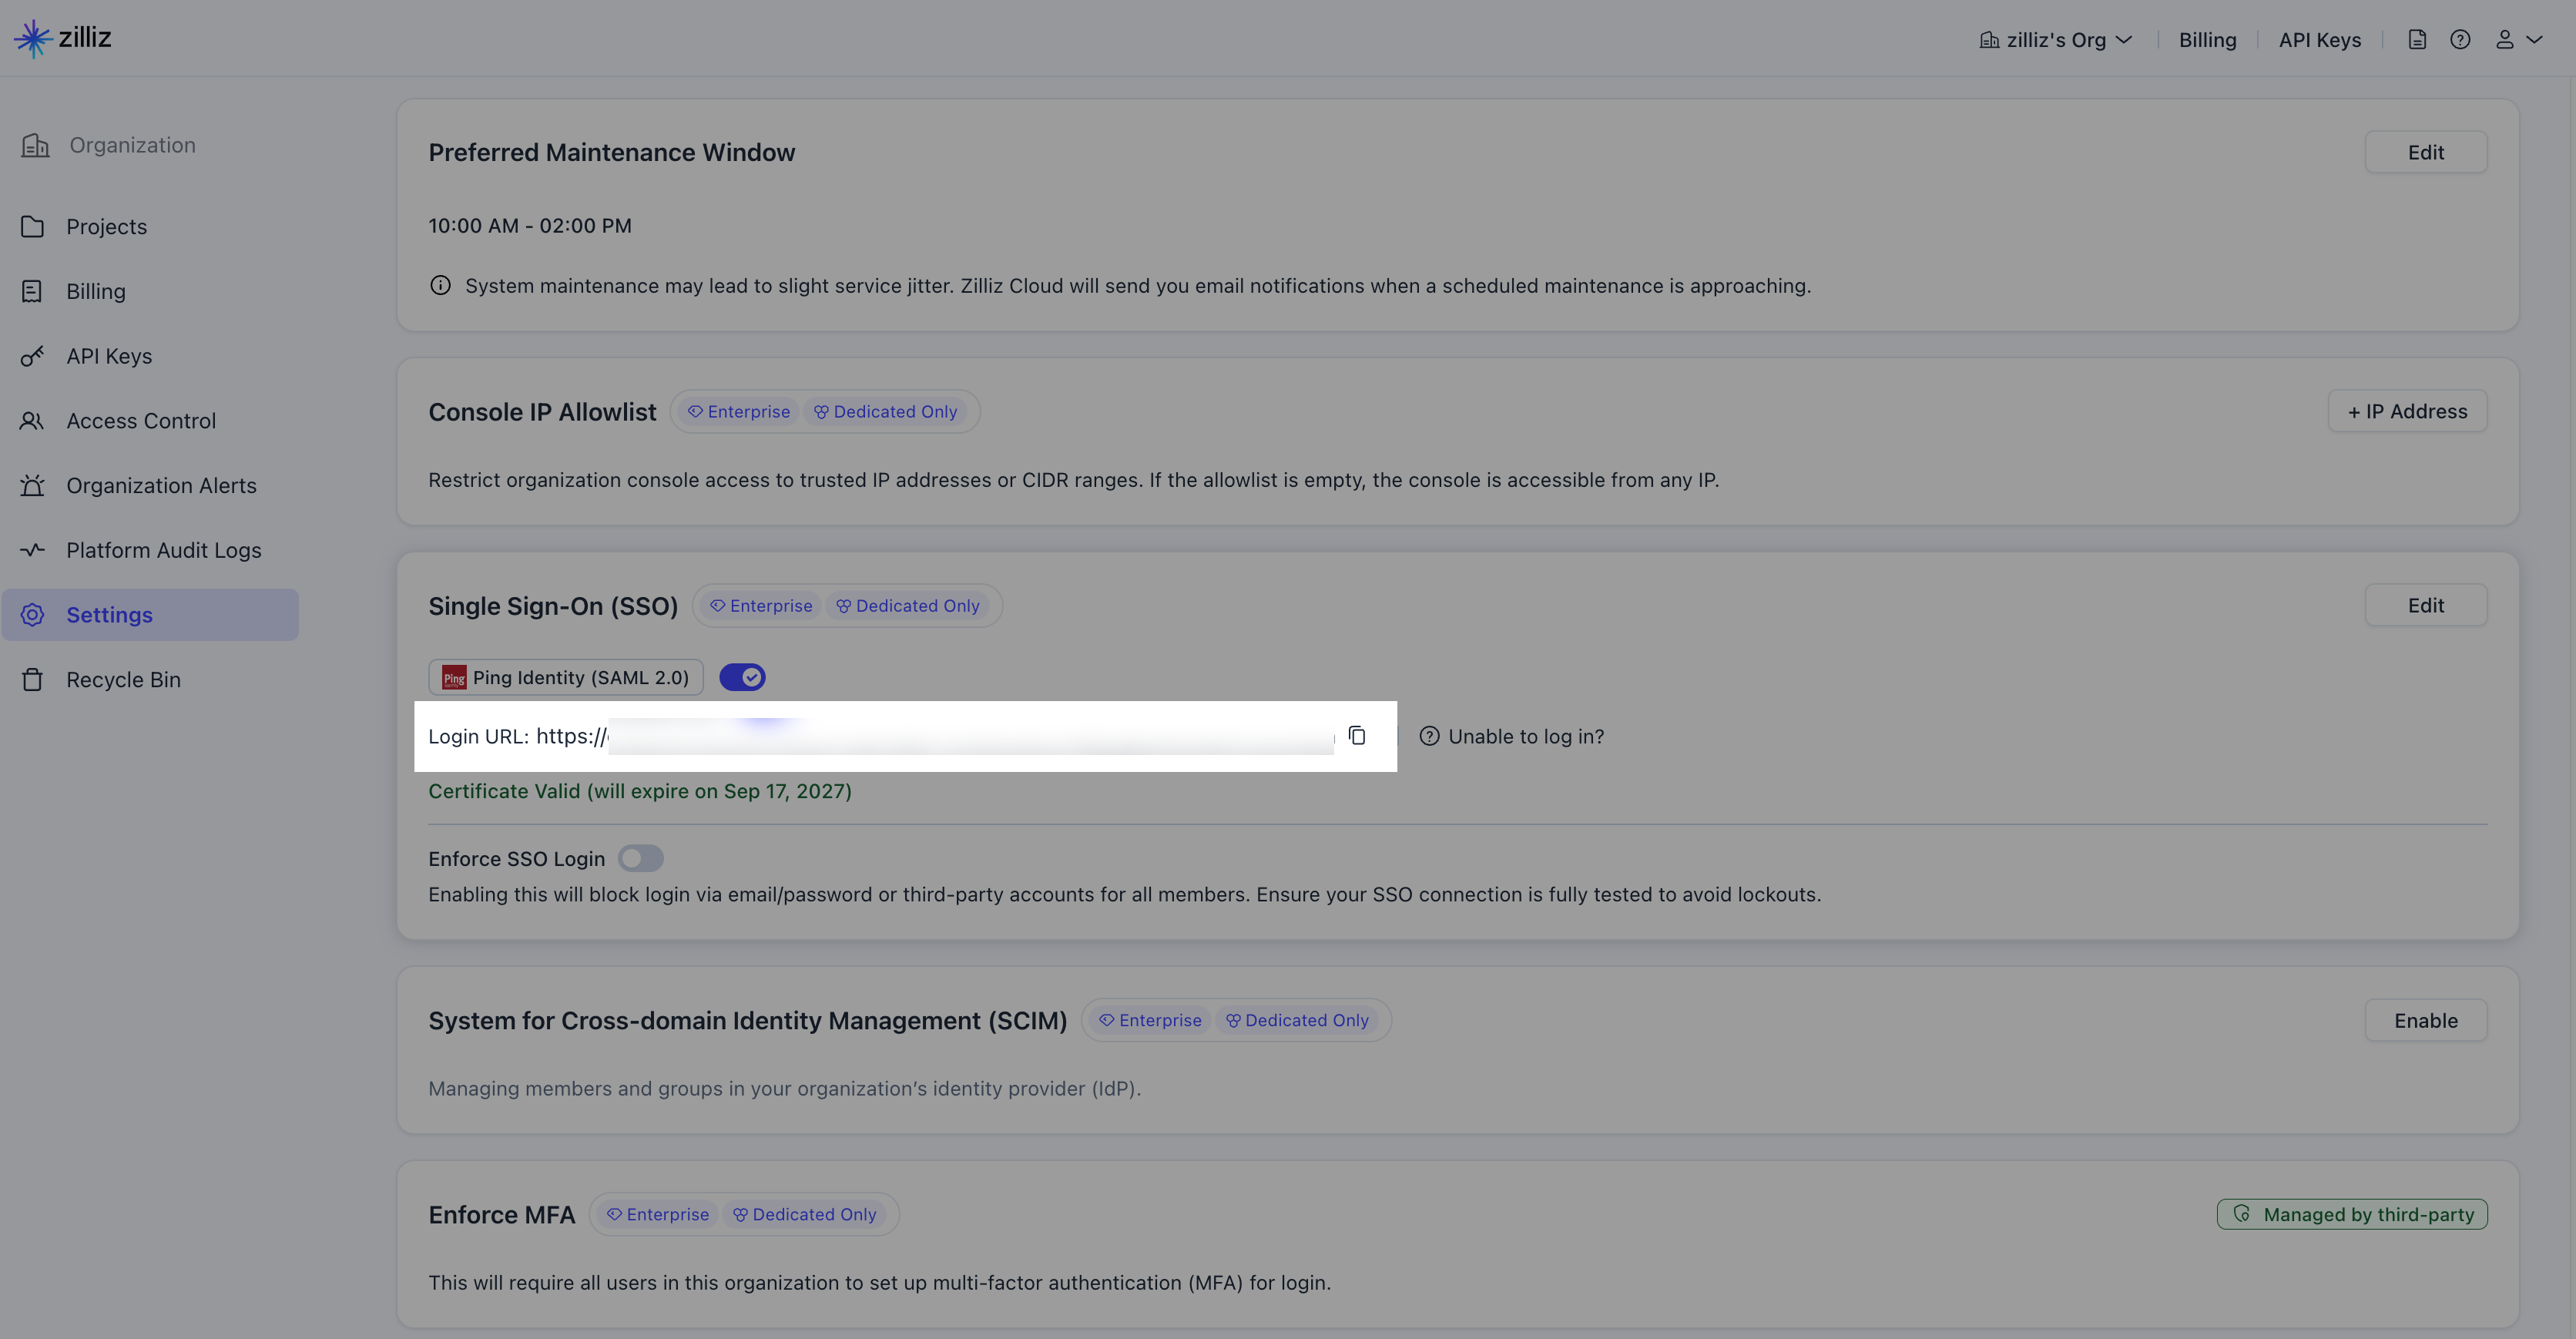
Task: Click the Ping Identity (SAML 2.0) badge
Action: (x=566, y=677)
